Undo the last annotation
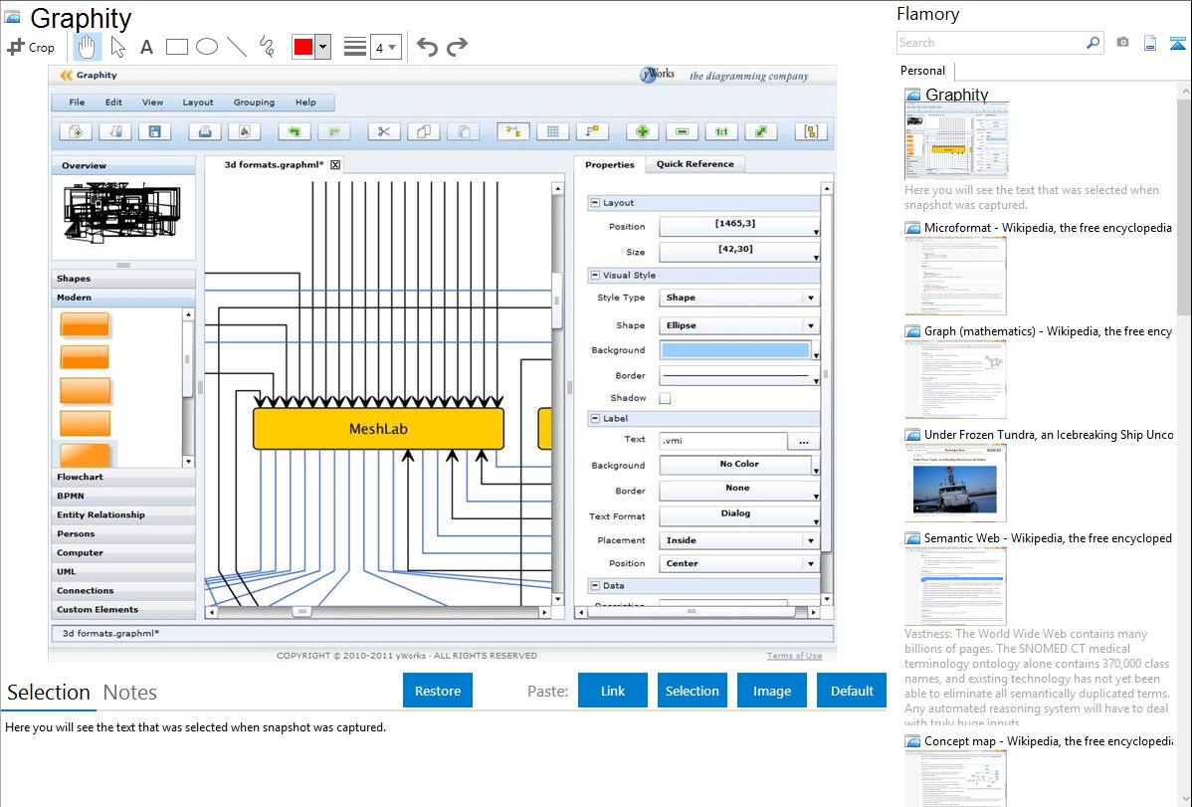Viewport: 1192px width, 807px height. point(427,47)
